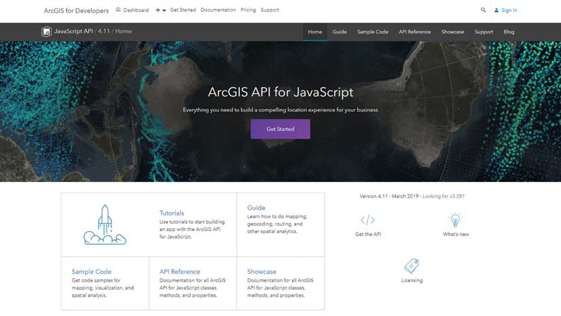Switch to the Support tab in dark bar

484,32
